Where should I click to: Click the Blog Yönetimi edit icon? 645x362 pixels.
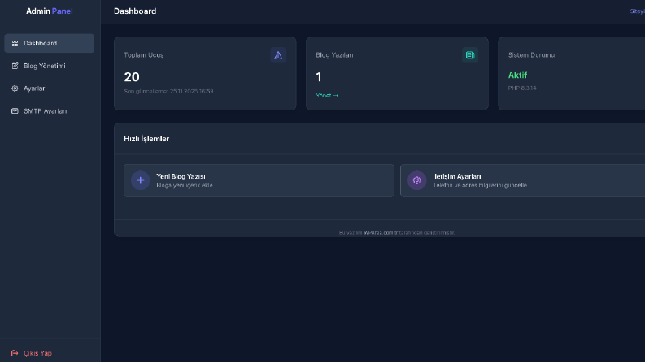(15, 66)
